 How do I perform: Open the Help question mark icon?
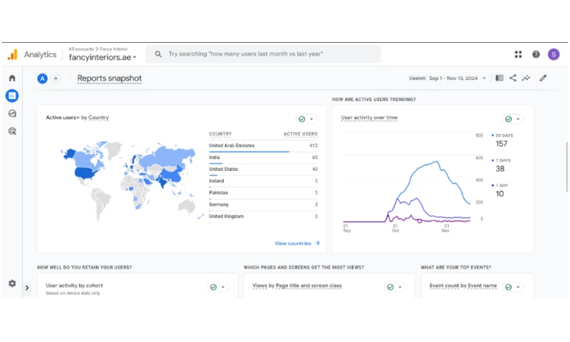[x=536, y=54]
